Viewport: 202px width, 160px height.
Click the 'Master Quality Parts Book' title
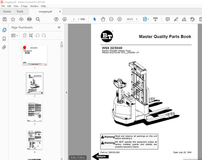[x=165, y=37]
